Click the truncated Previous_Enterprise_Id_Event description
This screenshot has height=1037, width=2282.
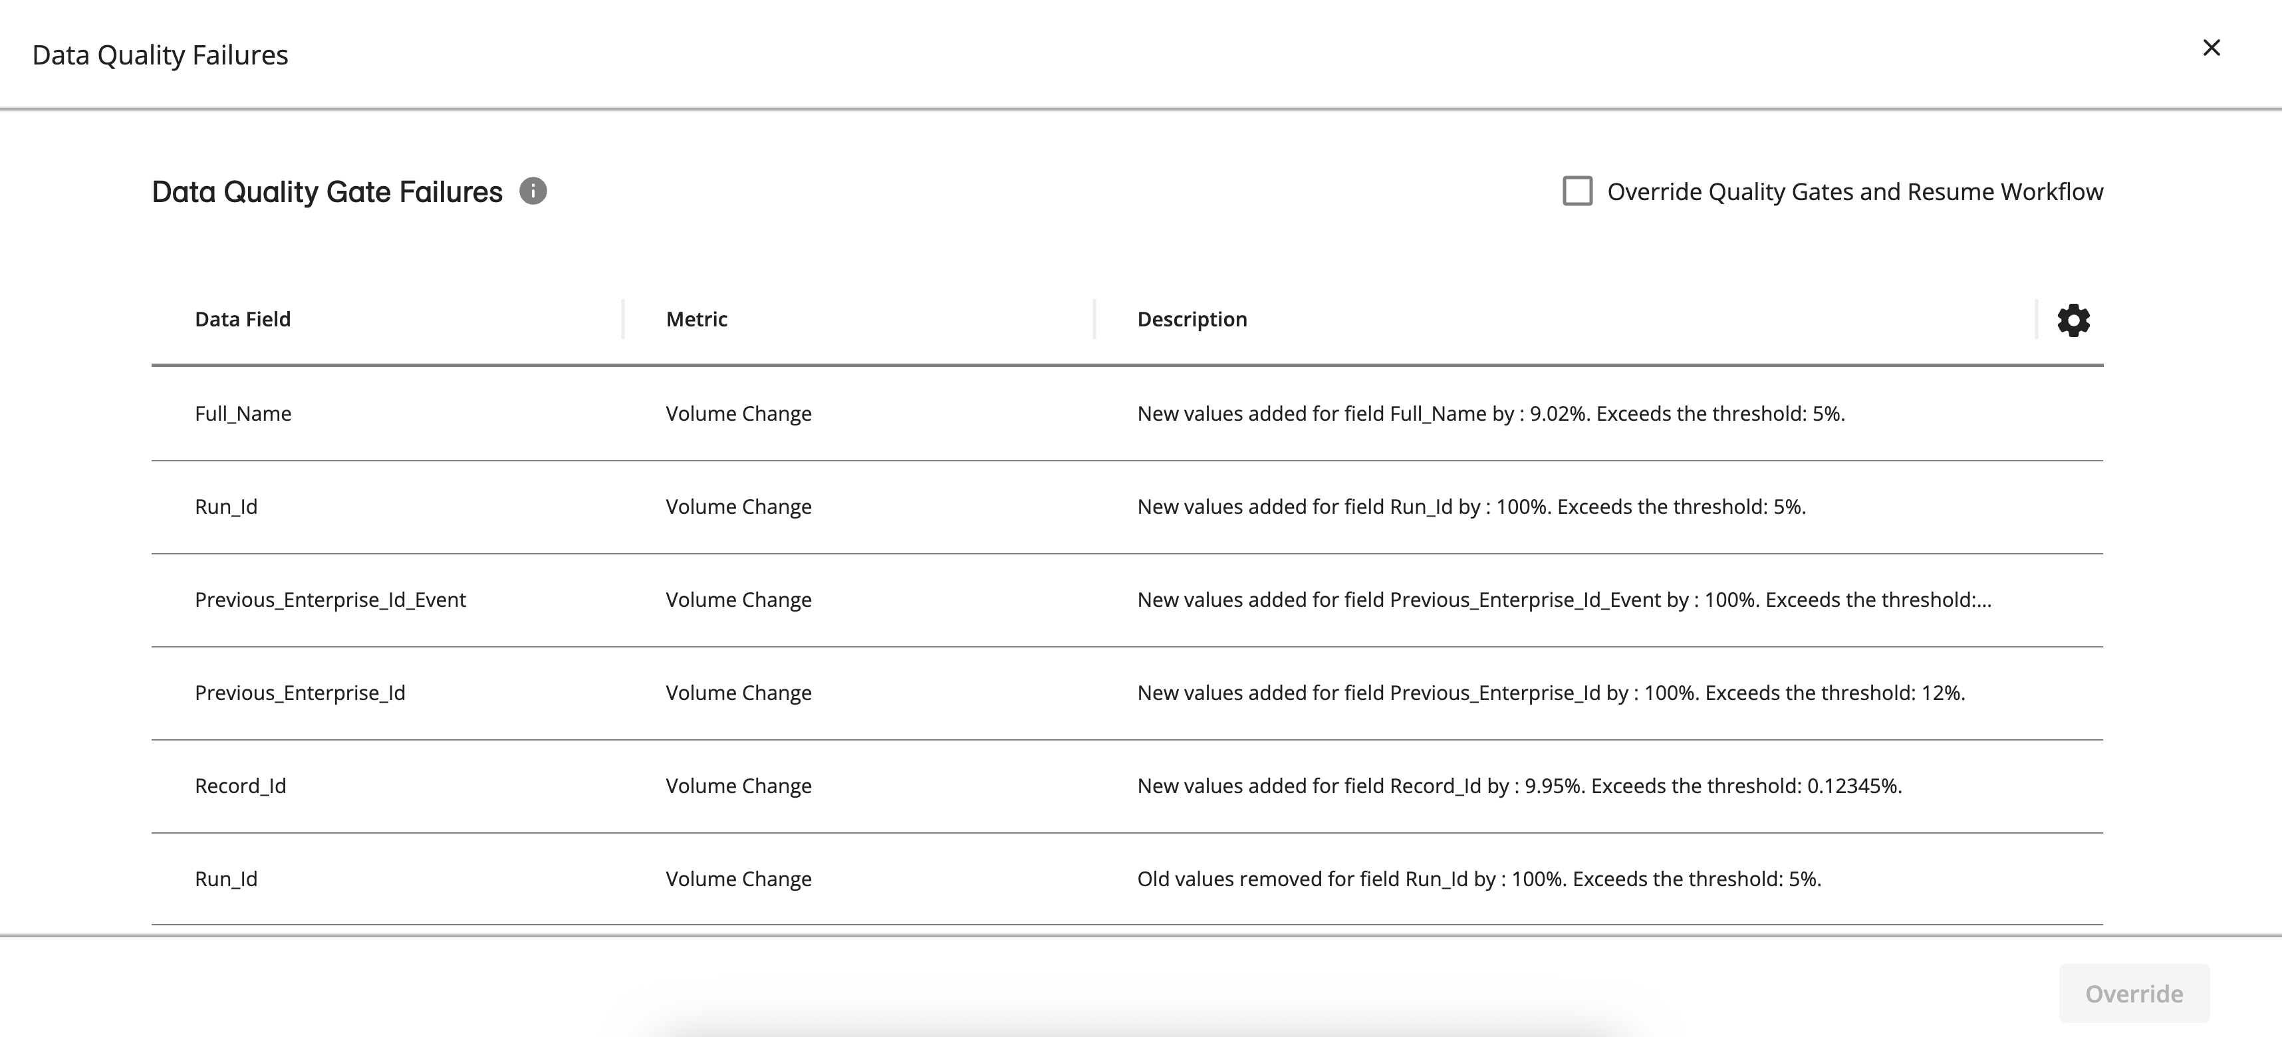click(x=1565, y=600)
